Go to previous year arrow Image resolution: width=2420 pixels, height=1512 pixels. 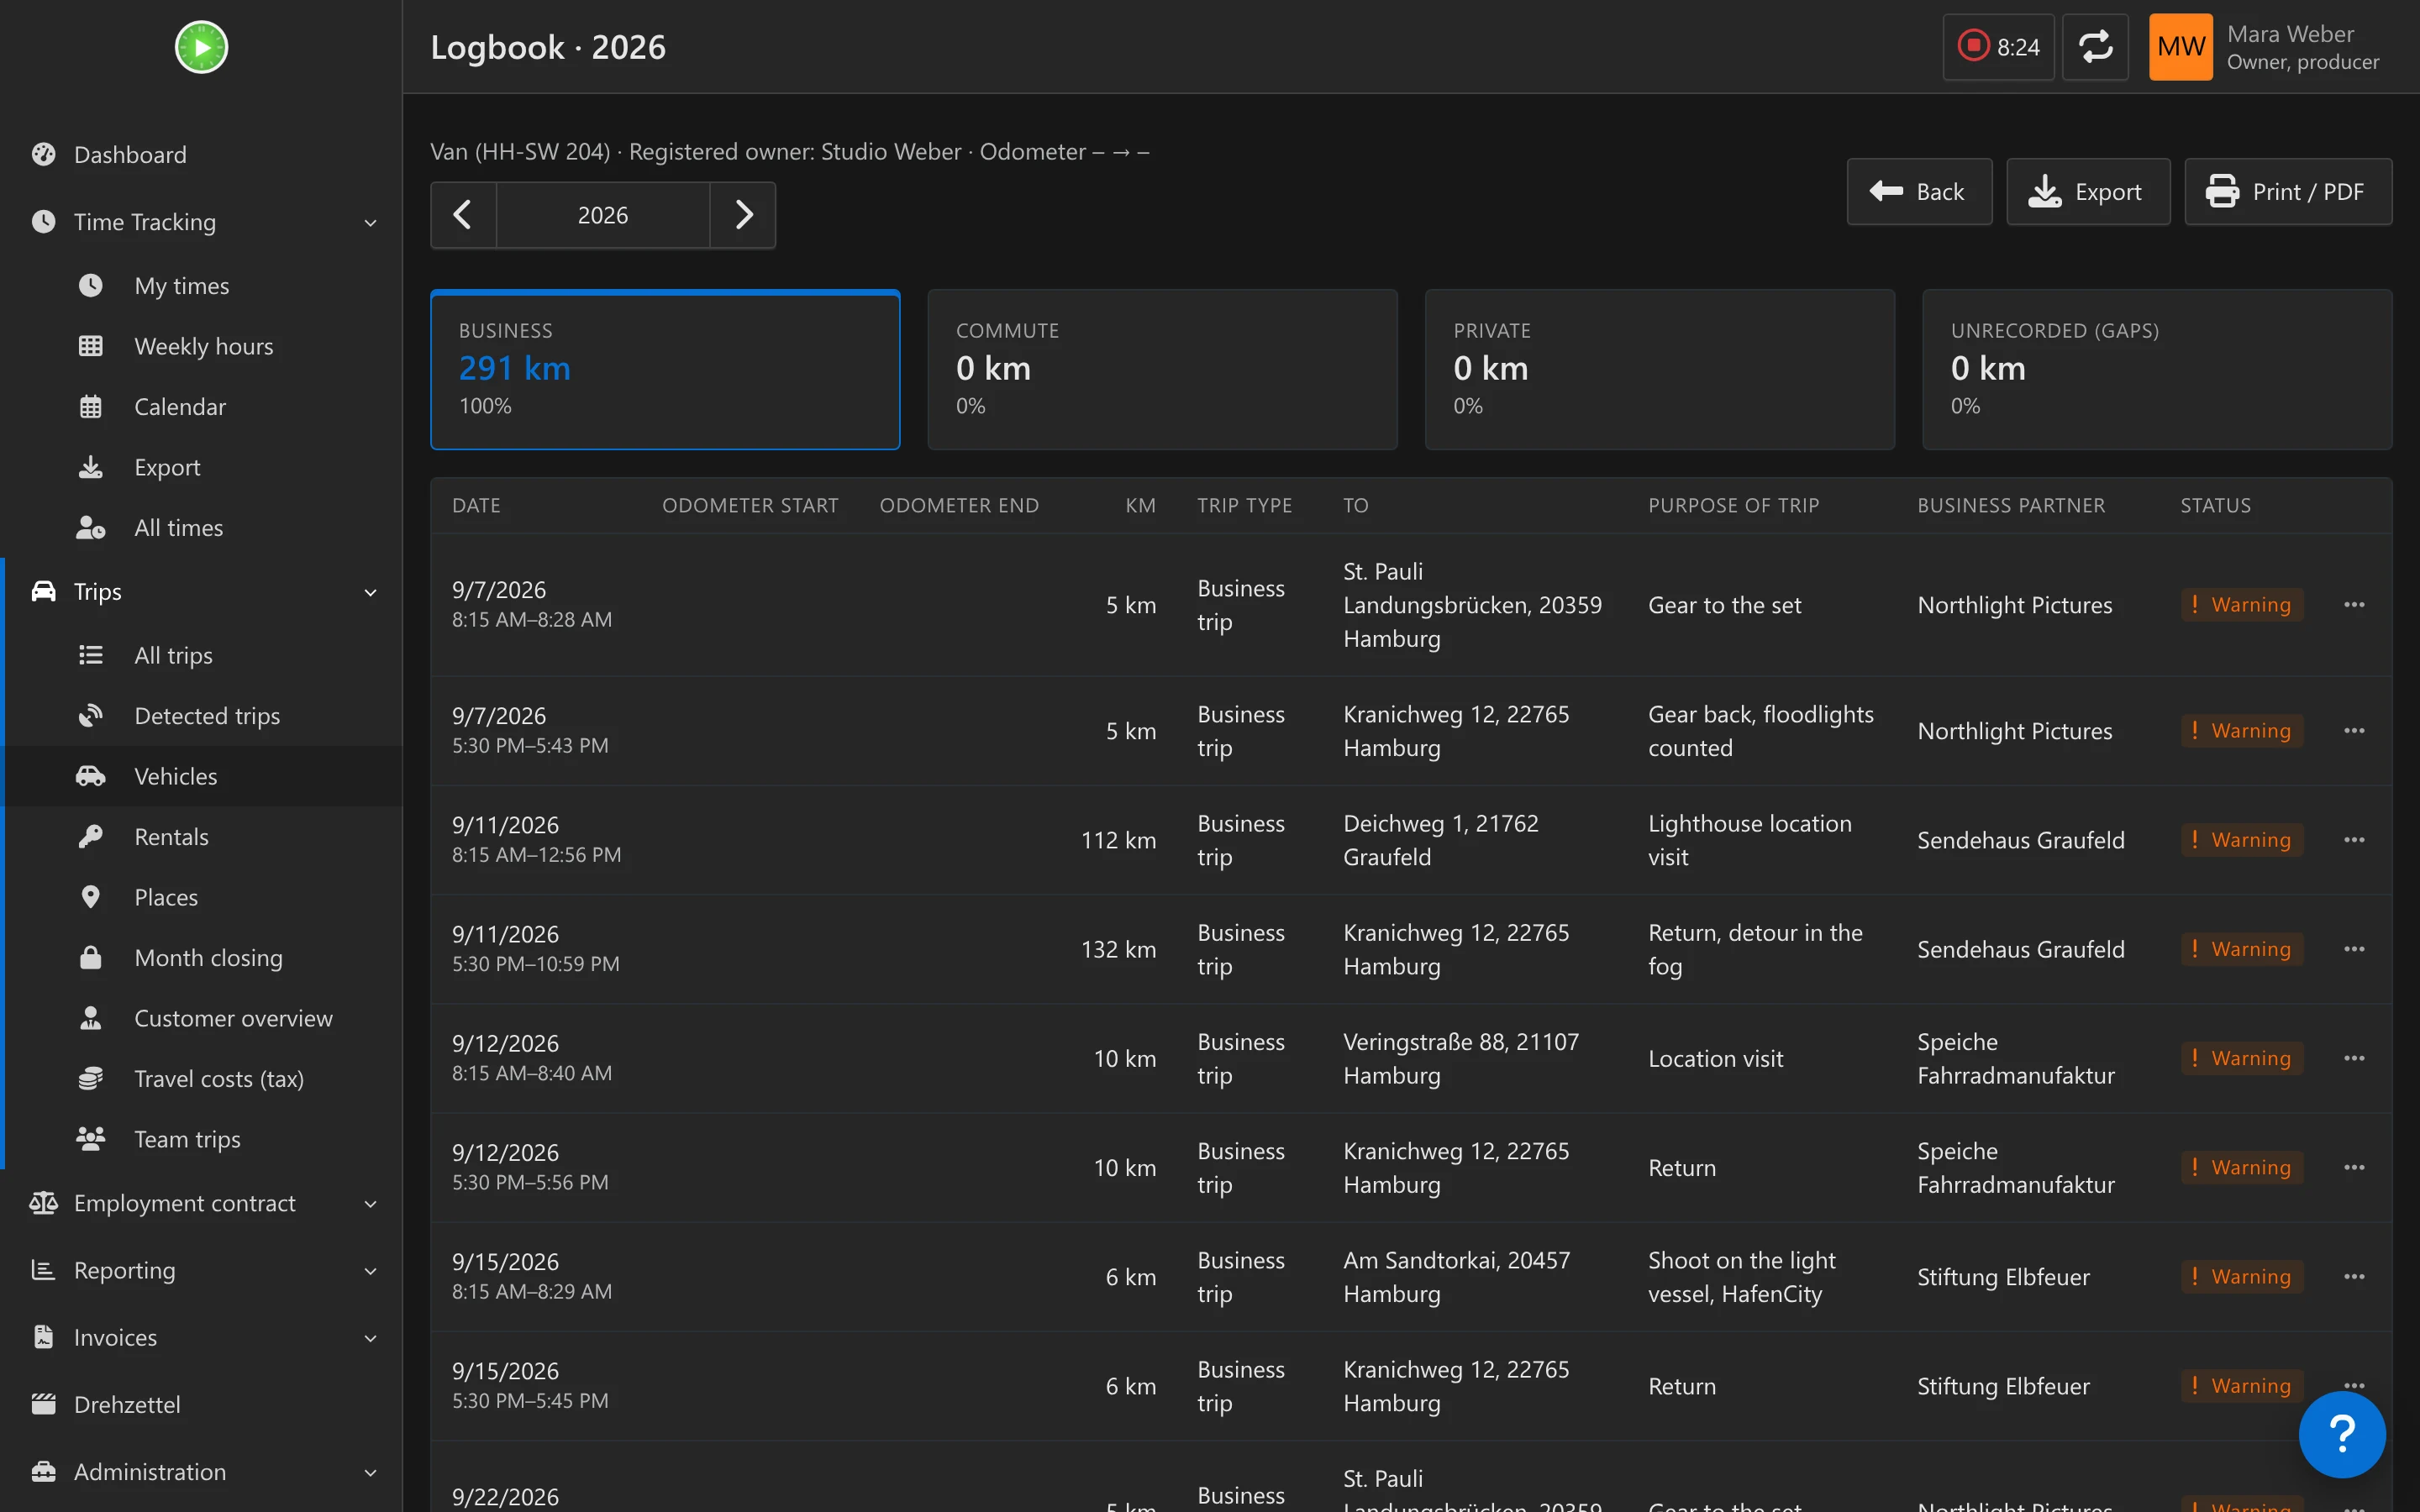point(463,215)
